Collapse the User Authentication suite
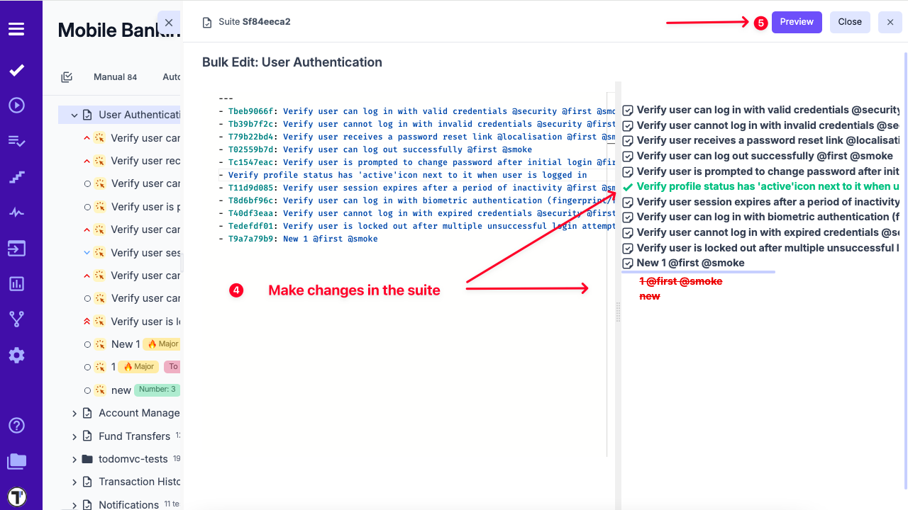The height and width of the screenshot is (510, 908). coord(74,115)
